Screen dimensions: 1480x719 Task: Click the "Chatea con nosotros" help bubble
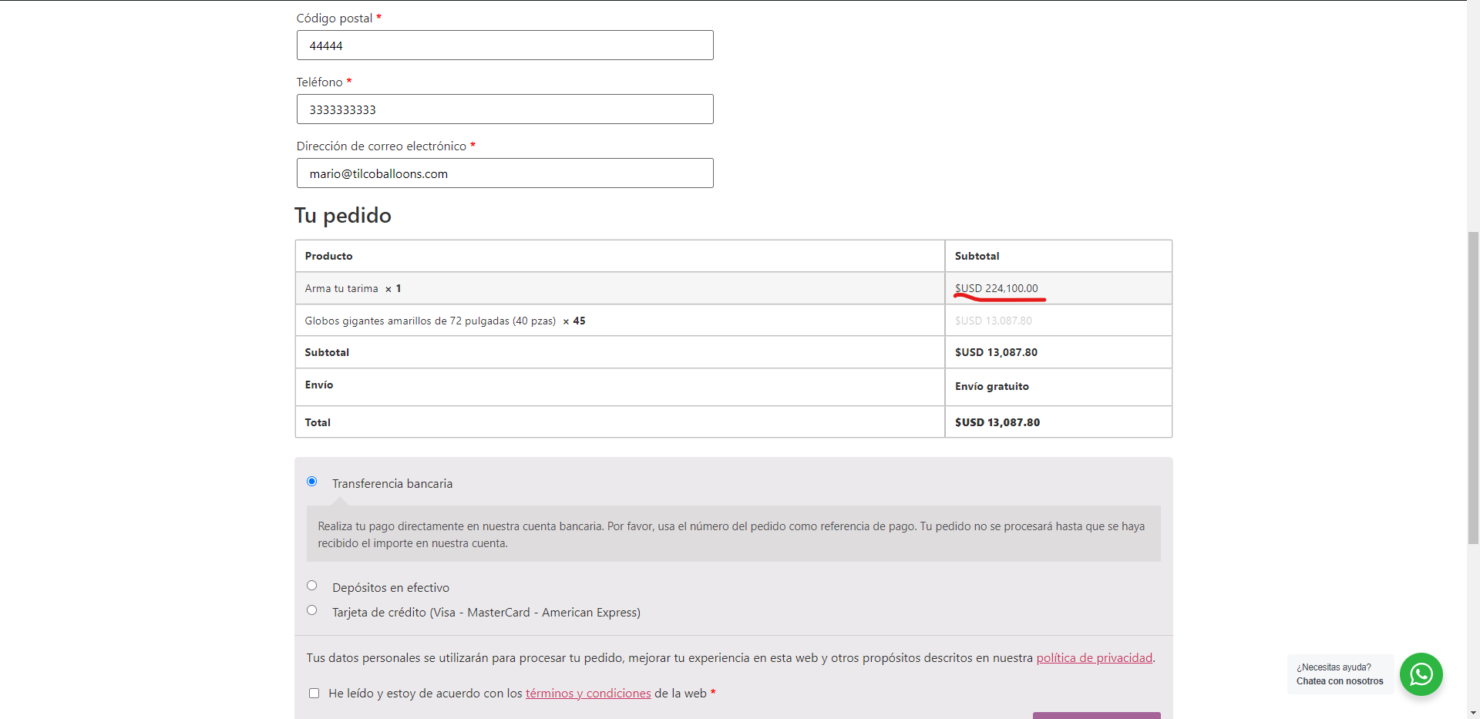[1340, 674]
